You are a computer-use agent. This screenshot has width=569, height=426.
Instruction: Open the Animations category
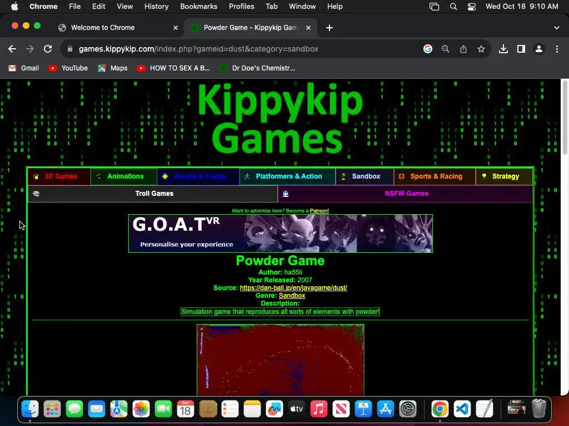coord(124,176)
